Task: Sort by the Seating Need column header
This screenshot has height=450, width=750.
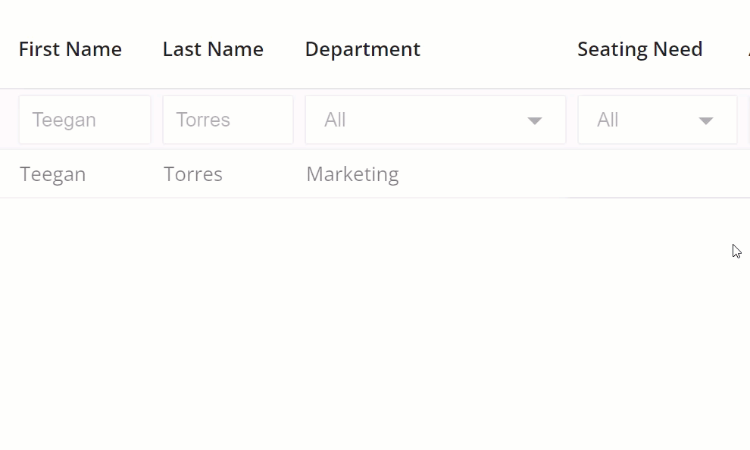Action: click(x=640, y=48)
